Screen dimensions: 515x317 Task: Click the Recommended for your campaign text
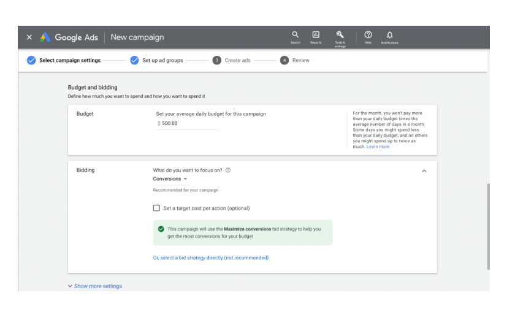pos(186,190)
